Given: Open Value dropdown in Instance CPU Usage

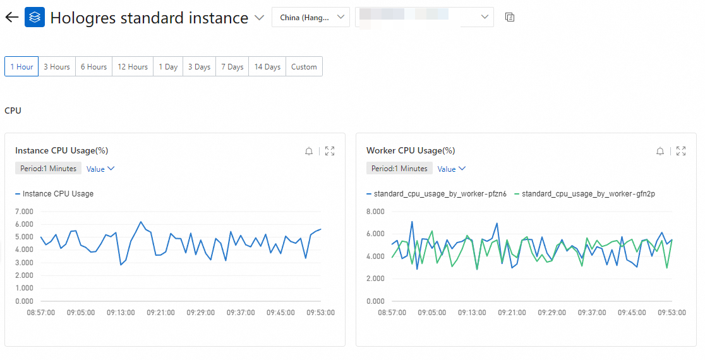Looking at the screenshot, I should point(100,169).
